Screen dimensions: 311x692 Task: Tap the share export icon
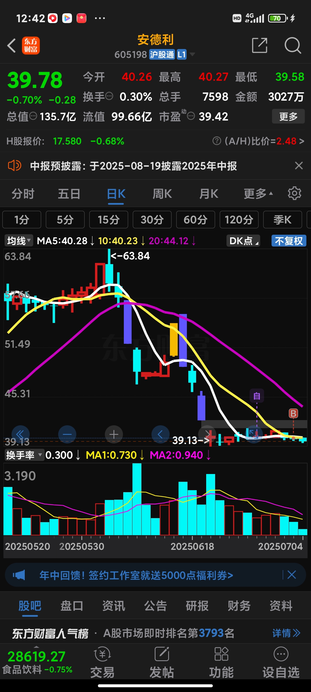[259, 45]
